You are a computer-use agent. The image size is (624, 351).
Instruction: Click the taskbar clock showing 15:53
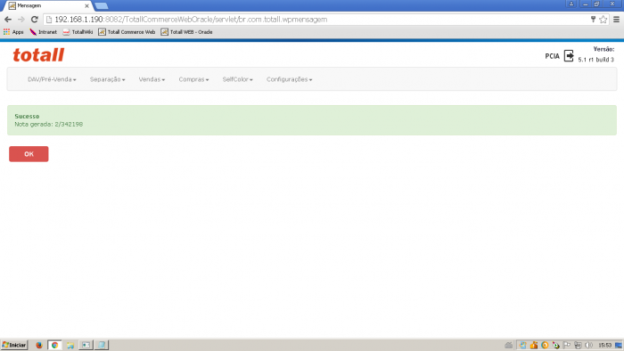point(605,345)
